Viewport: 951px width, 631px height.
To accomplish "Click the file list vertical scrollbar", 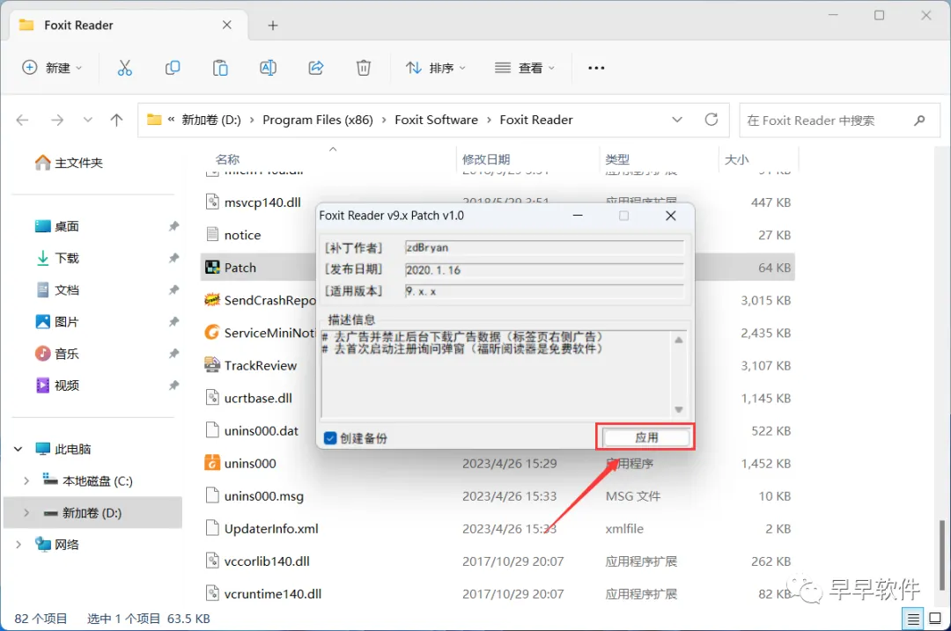I will click(942, 554).
